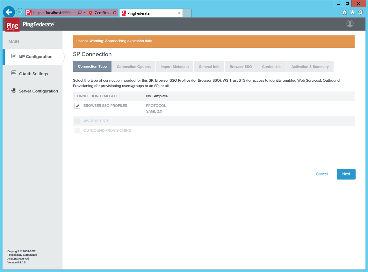Viewport: 368px width, 272px height.
Task: Open the Credentials tab
Action: pos(271,67)
